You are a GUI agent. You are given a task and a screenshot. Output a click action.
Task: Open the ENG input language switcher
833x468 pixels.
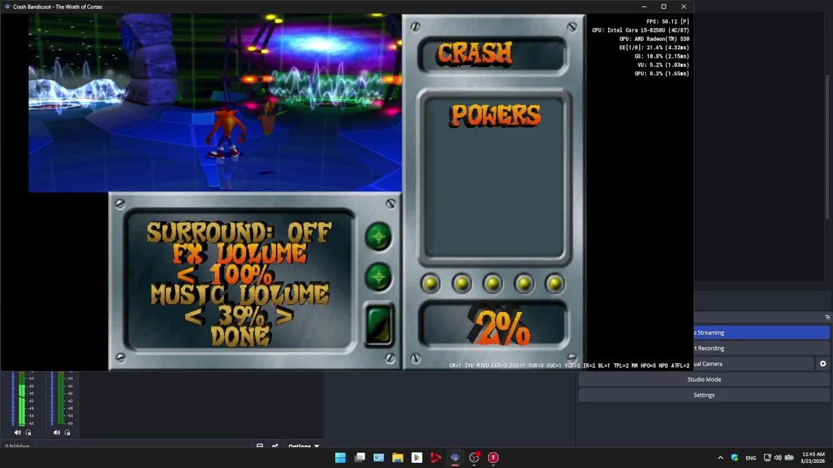coord(751,458)
